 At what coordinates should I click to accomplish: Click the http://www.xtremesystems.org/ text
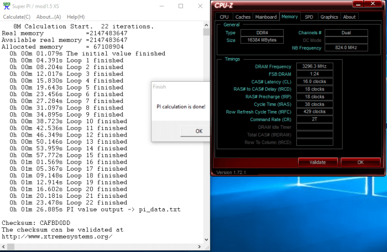[57, 237]
